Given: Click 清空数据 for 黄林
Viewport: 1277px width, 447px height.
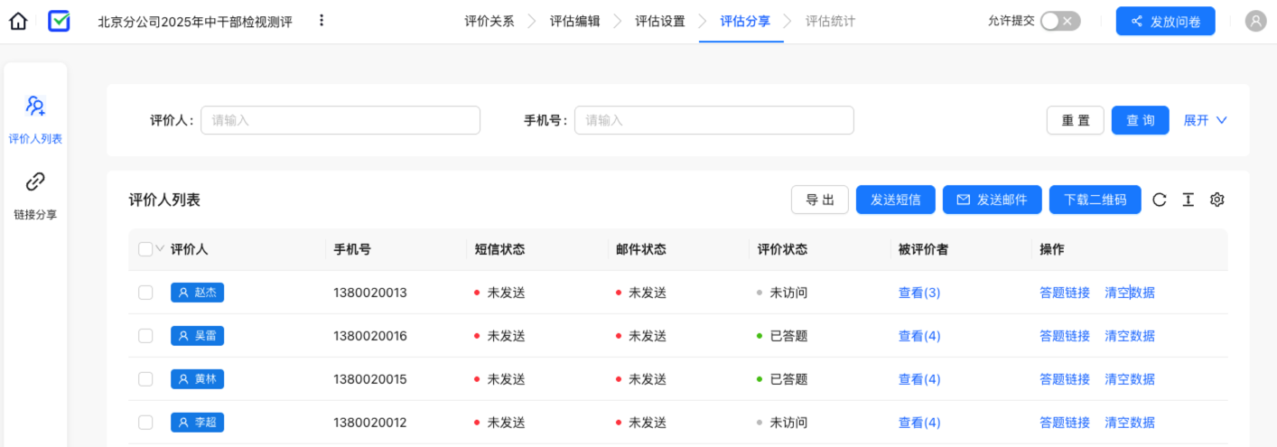Looking at the screenshot, I should click(1130, 379).
